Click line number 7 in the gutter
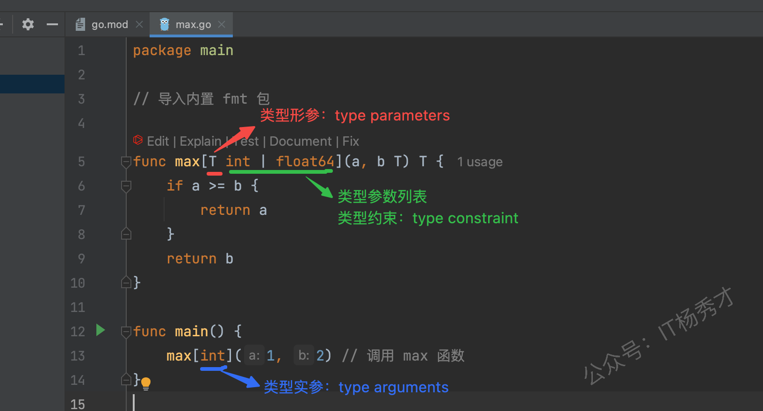The height and width of the screenshot is (411, 763). [x=81, y=210]
